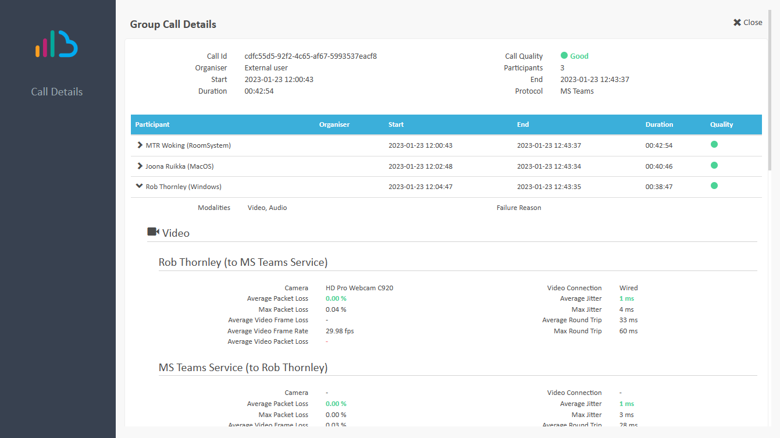The image size is (780, 438).
Task: Sort table by End column header
Action: point(523,124)
